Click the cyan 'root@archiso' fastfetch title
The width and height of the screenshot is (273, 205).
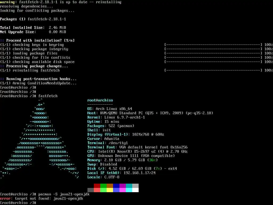[x=100, y=100]
